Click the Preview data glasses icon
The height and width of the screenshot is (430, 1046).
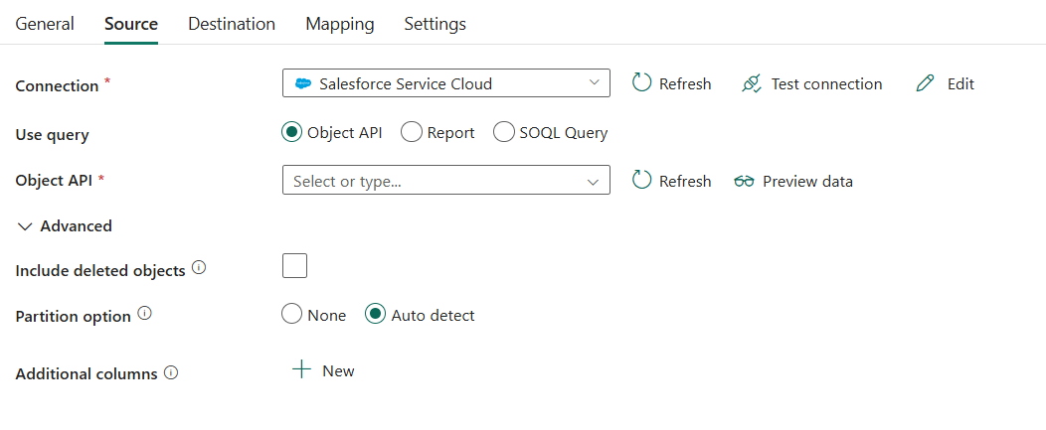744,181
